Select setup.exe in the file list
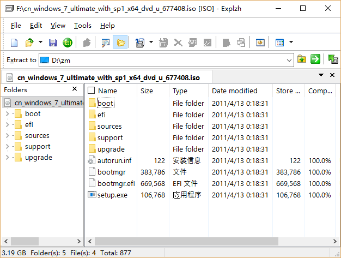The image size is (341, 258). pyautogui.click(x=112, y=195)
